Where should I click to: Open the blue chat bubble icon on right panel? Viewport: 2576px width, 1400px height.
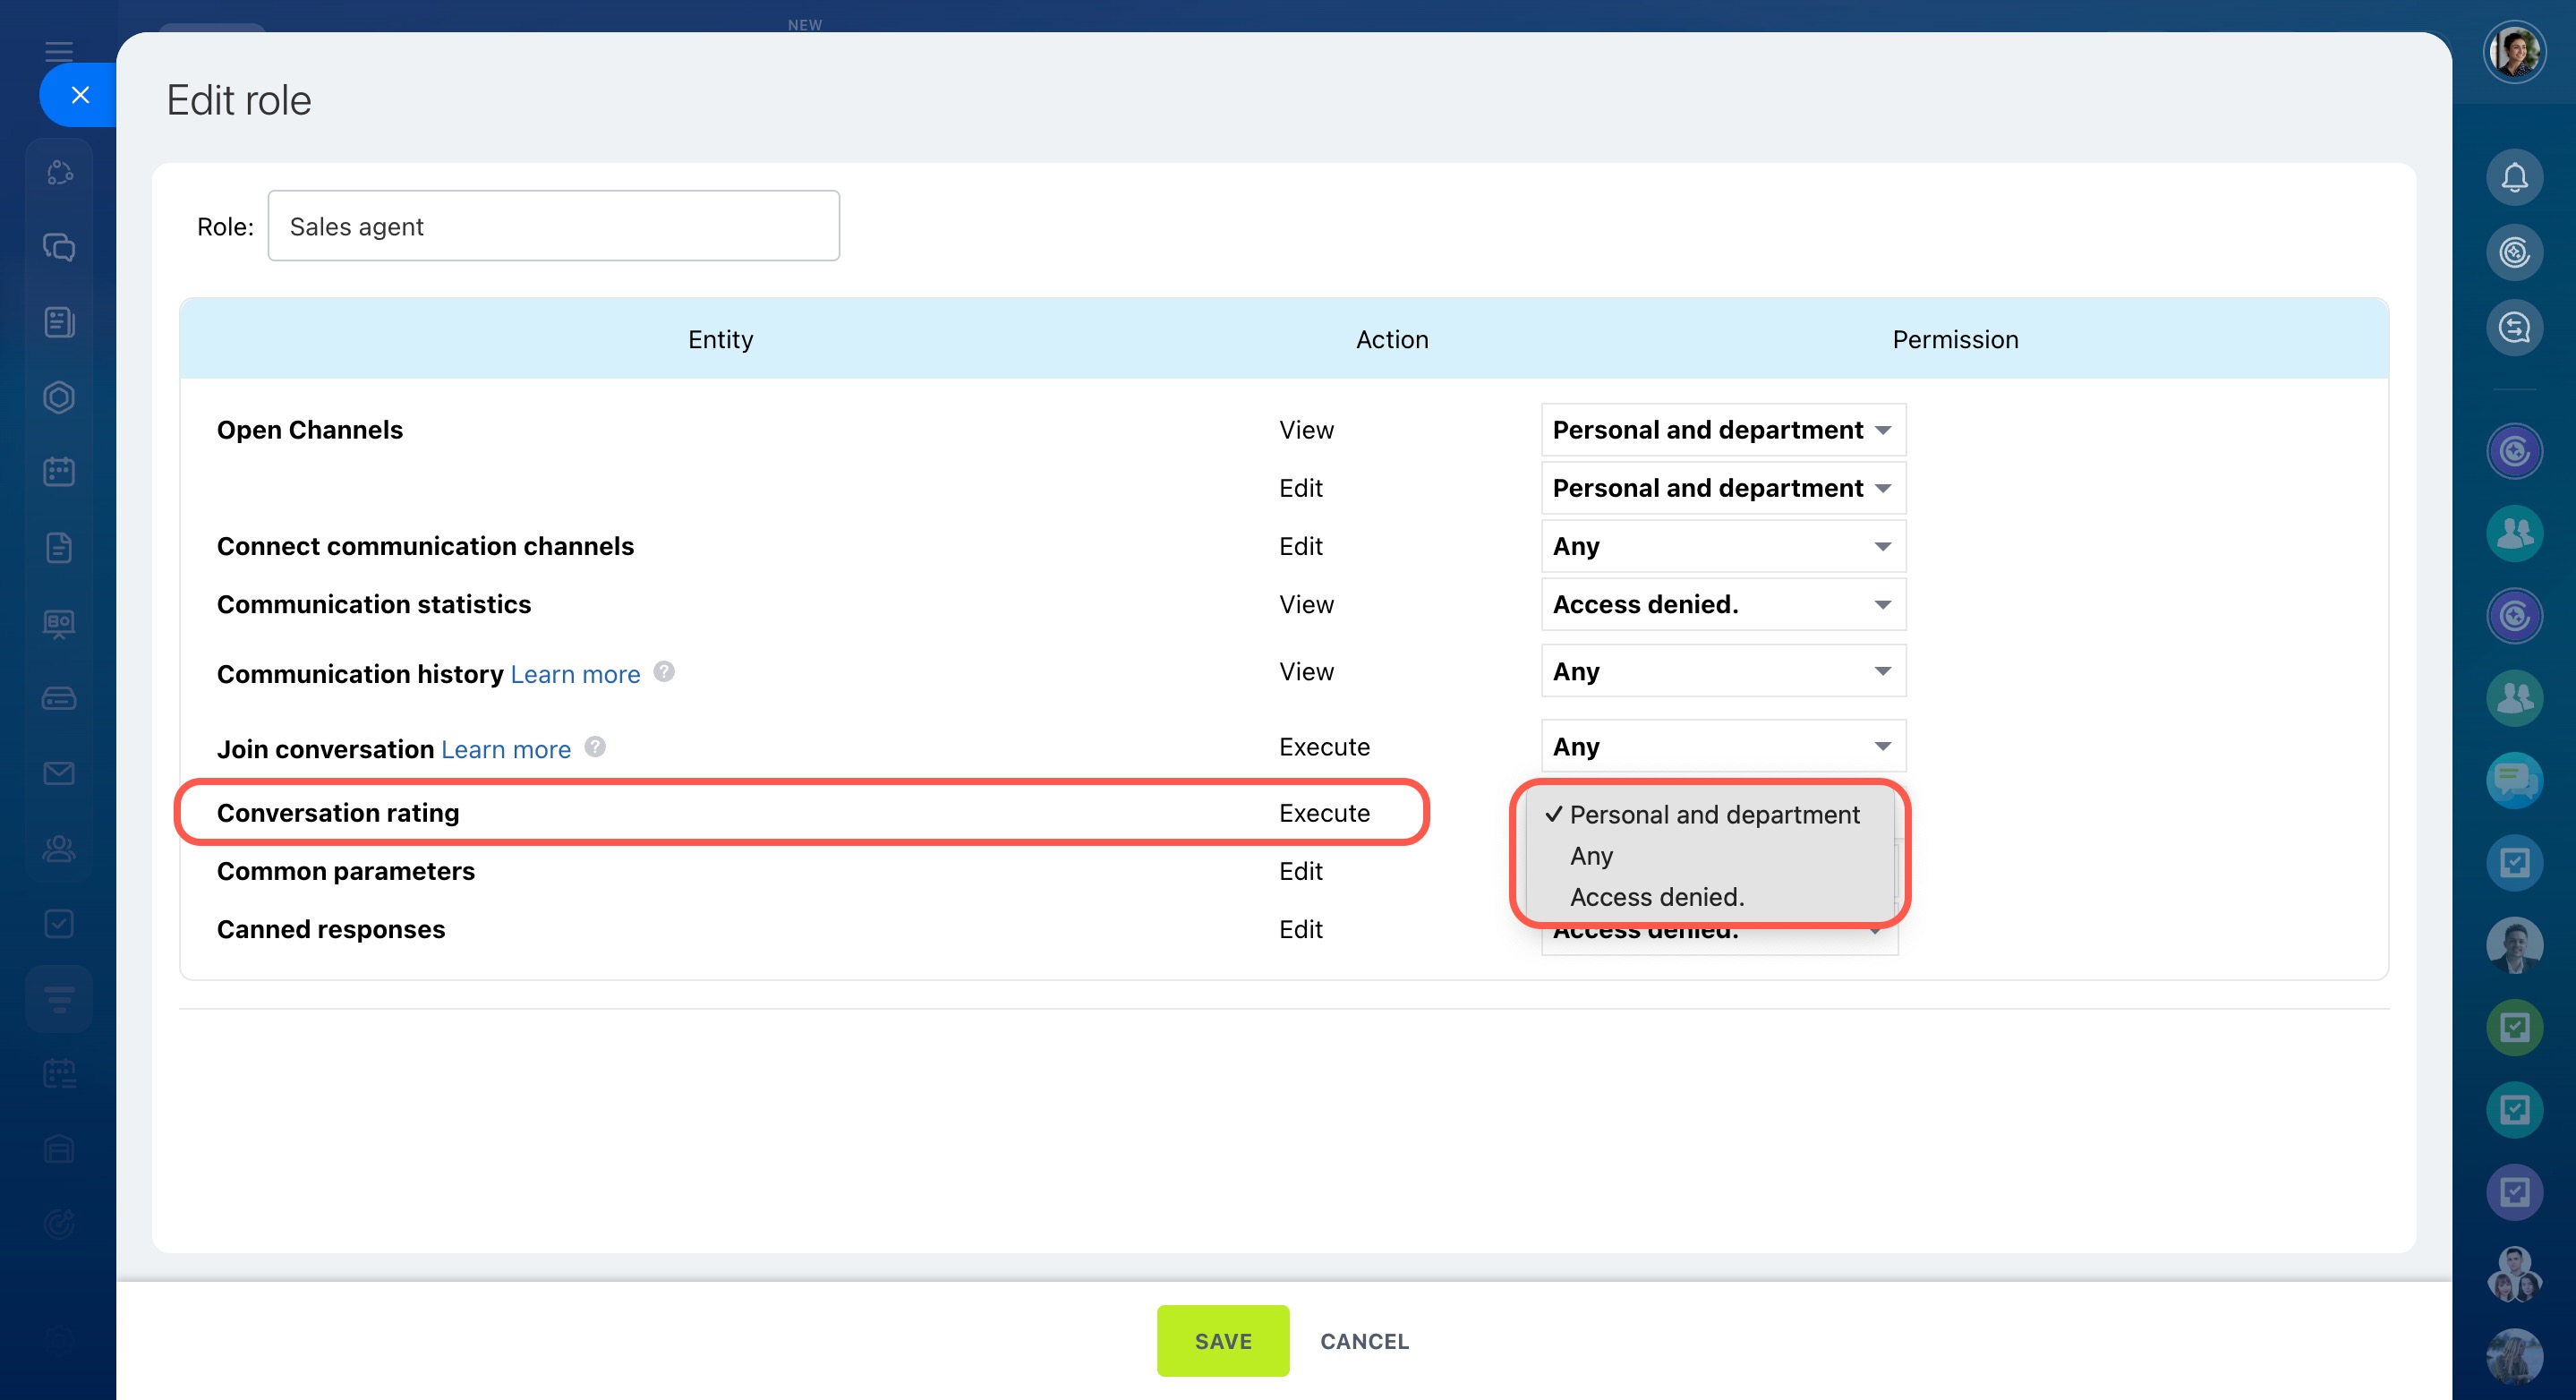tap(2513, 779)
